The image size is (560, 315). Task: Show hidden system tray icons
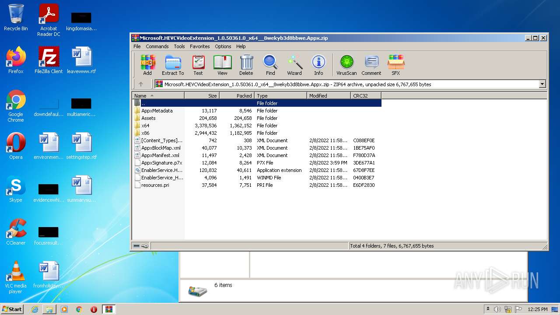point(488,309)
